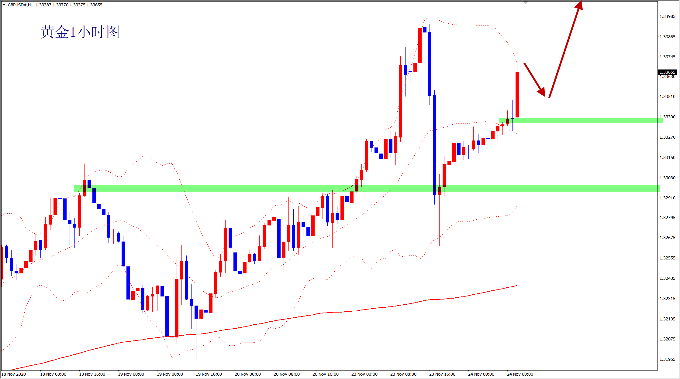Click the 24 Nov 08:00 time label
This screenshot has height=379, width=680.
[520, 374]
